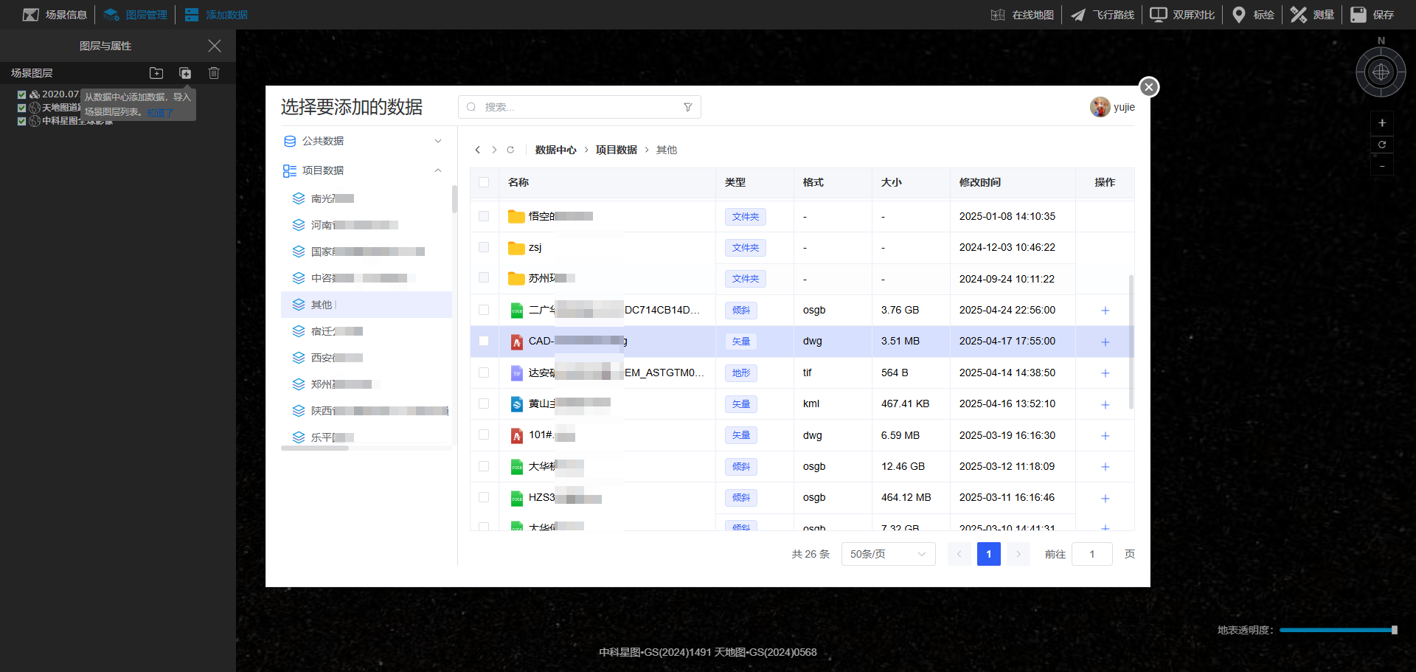
Task: Check the zsj folder checkbox
Action: 484,247
